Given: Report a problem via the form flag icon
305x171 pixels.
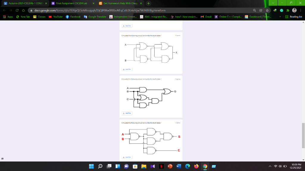Looking at the screenshot, I should pos(2,159).
